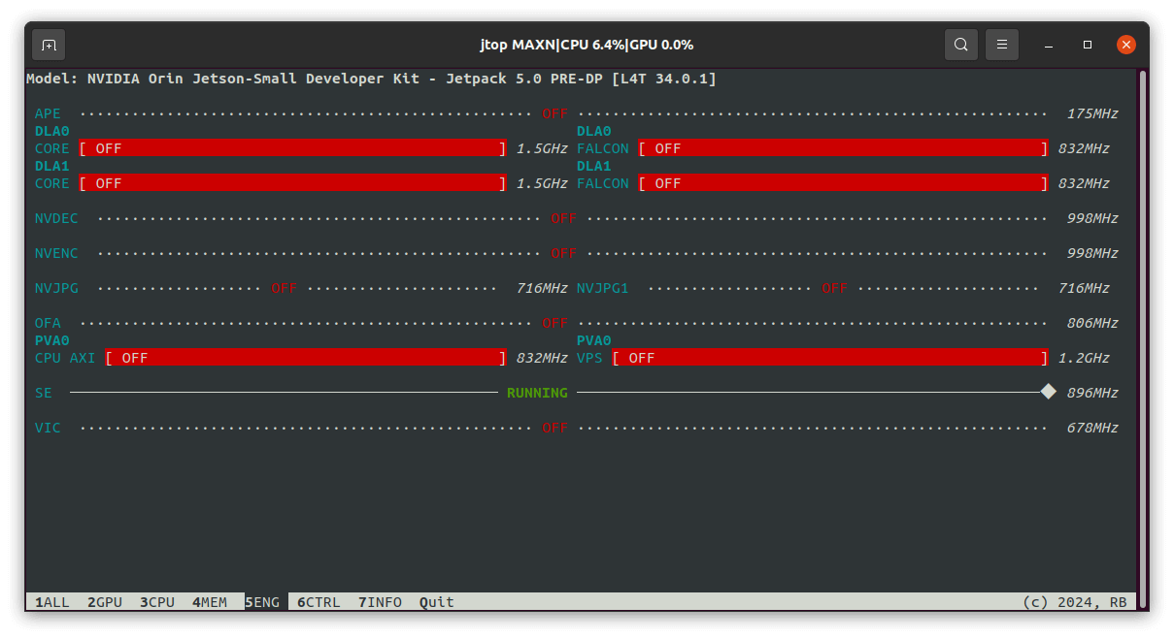Click the SE engine label
The height and width of the screenshot is (639, 1174).
click(x=44, y=393)
